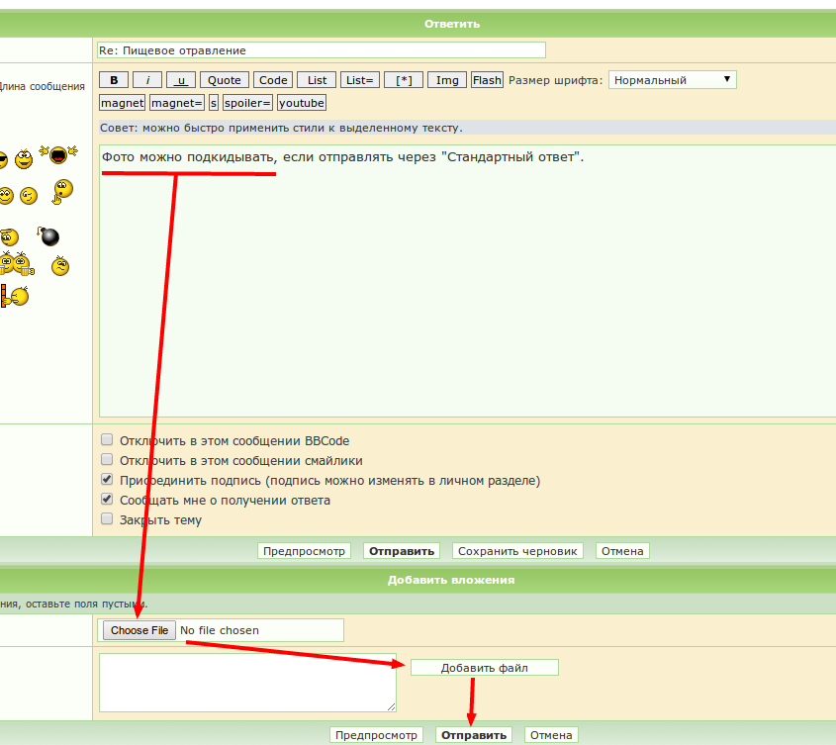Viewport: 836px width, 745px height.
Task: Insert the laughing smiley with raised hands
Action: (x=57, y=155)
